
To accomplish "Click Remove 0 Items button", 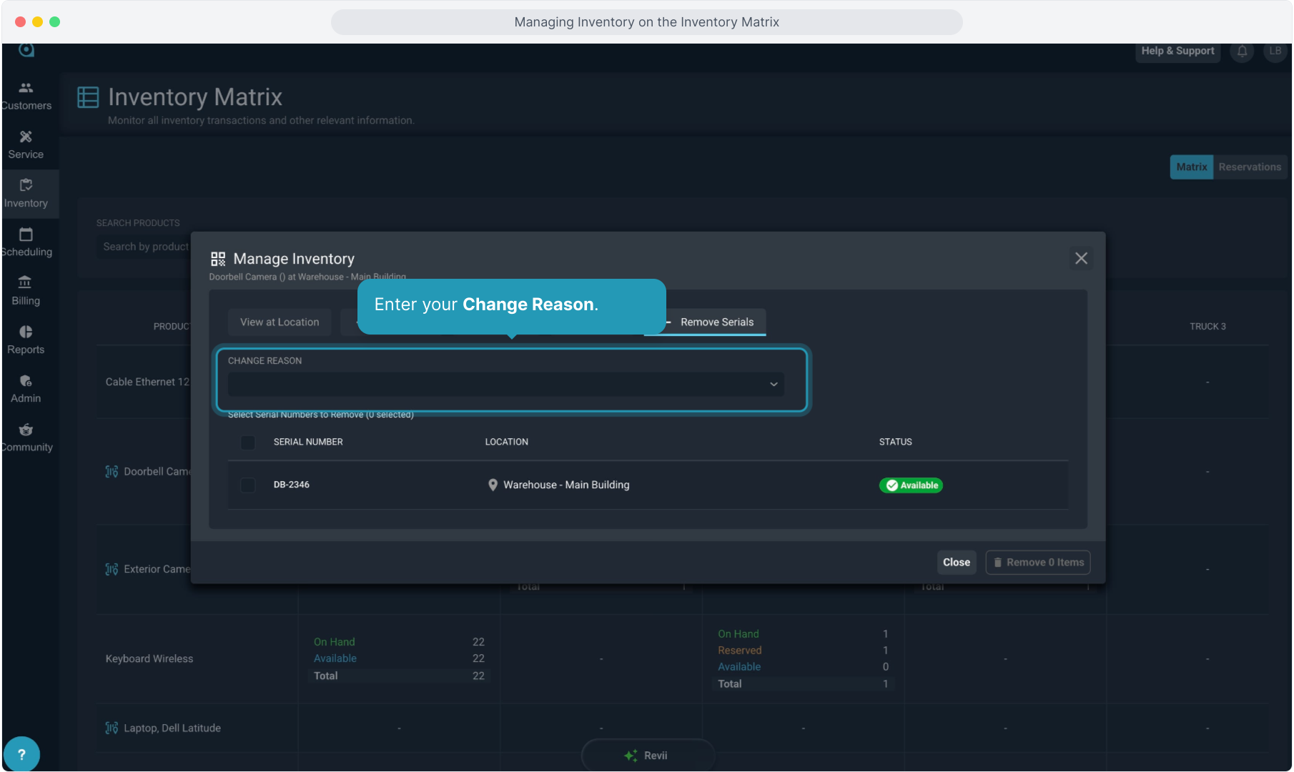I will [1038, 563].
